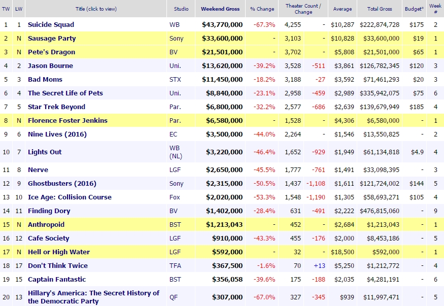This screenshot has width=444, height=306.
Task: Select the STX studio cell
Action: pyautogui.click(x=175, y=80)
